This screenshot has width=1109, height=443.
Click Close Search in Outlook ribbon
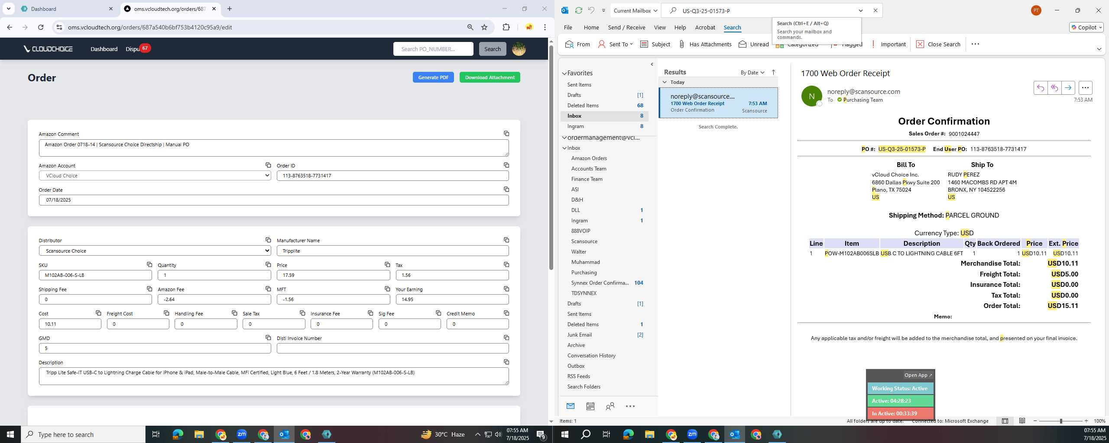click(938, 44)
